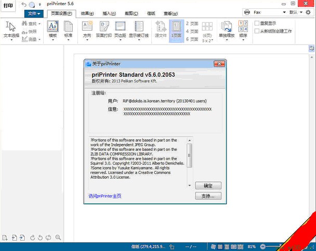Open the 访问priPrinter主页 link
The width and height of the screenshot is (316, 251).
(x=104, y=196)
